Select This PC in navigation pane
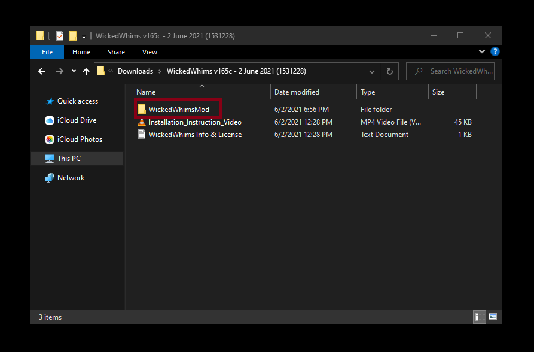The image size is (534, 352). point(77,158)
